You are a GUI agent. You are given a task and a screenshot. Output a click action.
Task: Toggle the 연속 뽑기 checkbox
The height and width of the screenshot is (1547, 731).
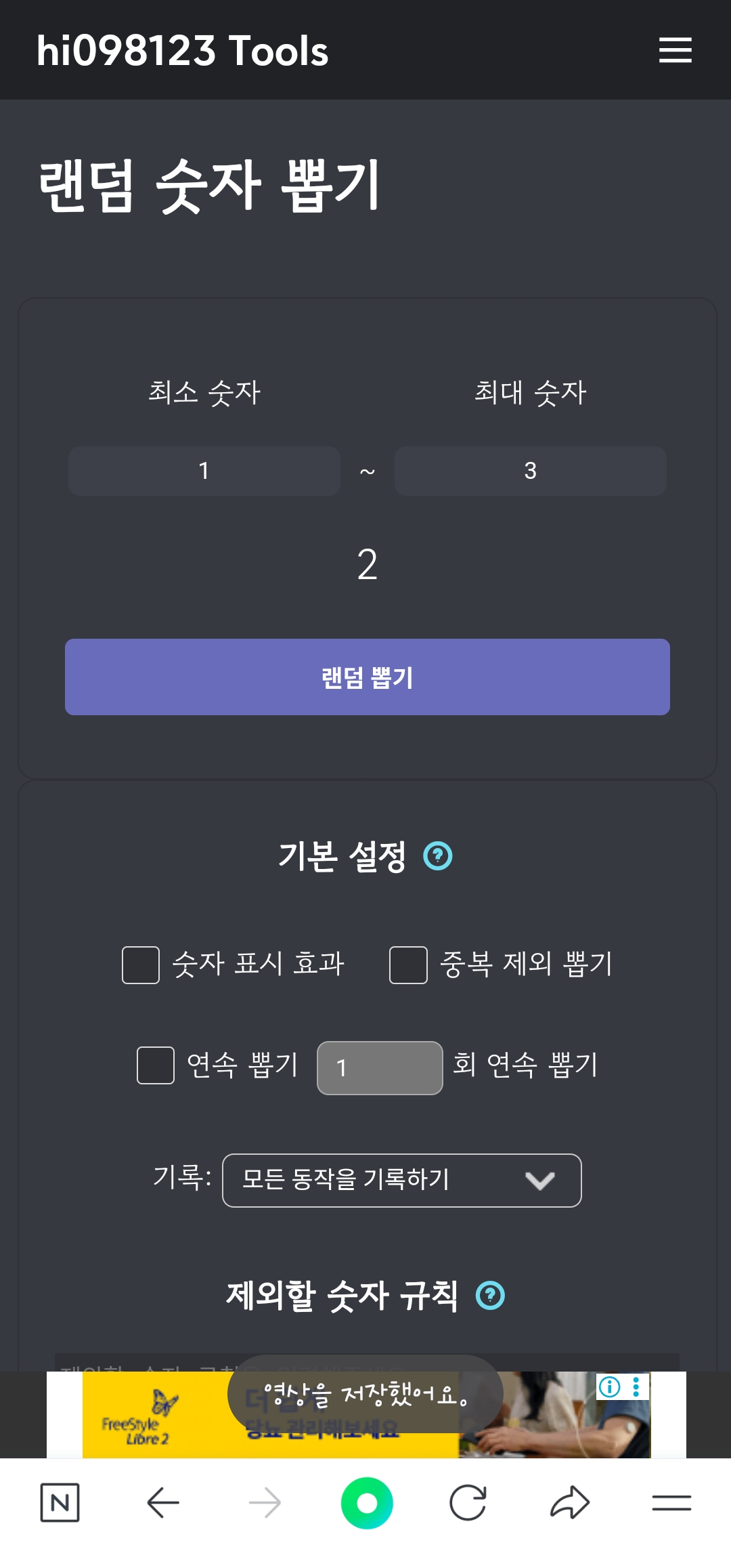tap(156, 1065)
